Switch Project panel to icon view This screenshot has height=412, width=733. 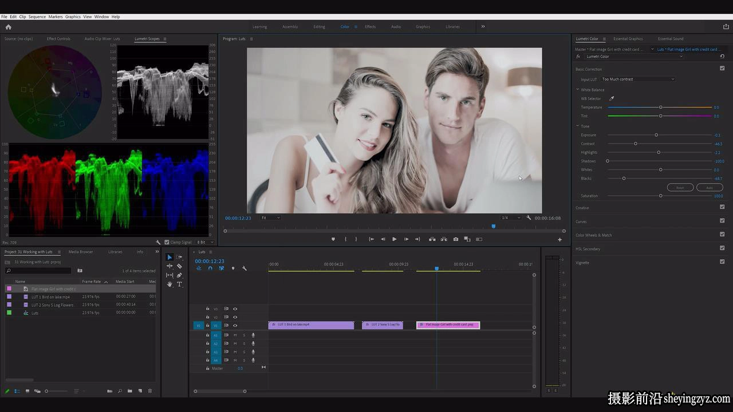tap(27, 391)
